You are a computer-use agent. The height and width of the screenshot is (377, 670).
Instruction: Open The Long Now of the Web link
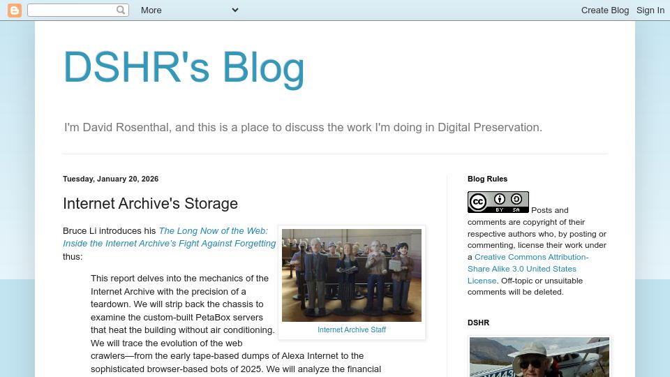point(170,237)
